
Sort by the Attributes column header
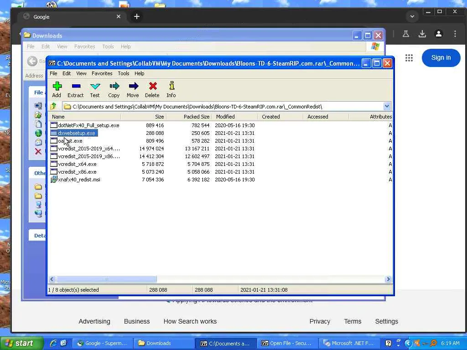pyautogui.click(x=371, y=117)
